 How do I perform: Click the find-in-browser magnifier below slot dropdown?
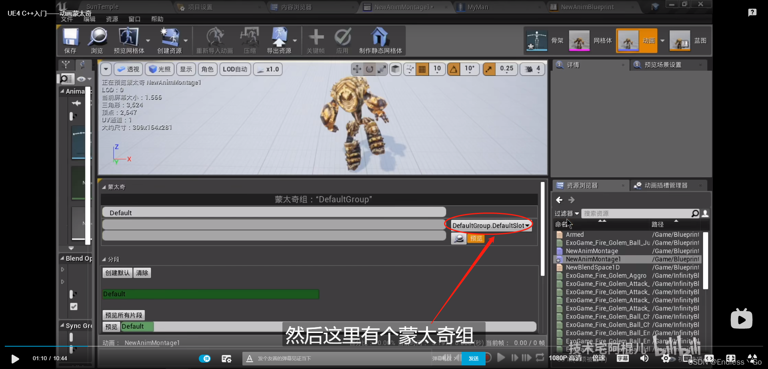[459, 238]
